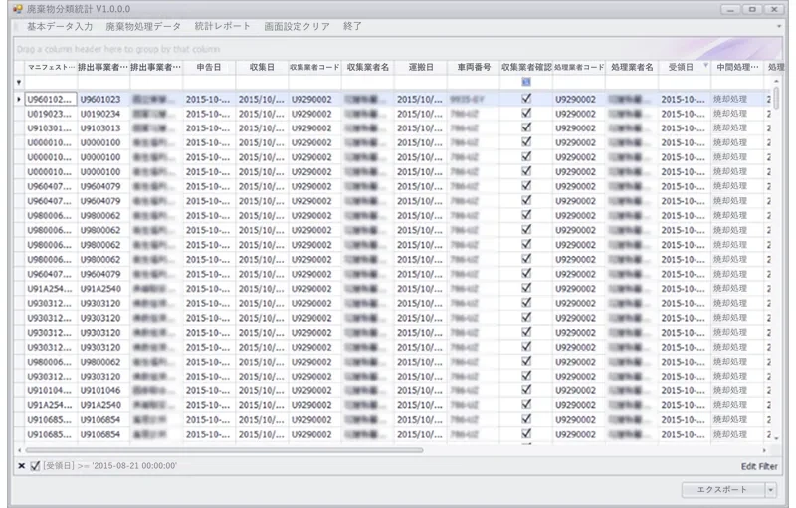Toggle 収集業者確認 checkbox in row U9101046
Viewport: 796px width, 508px height.
526,390
